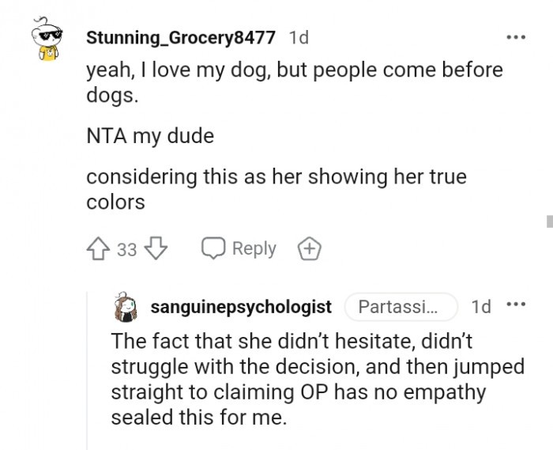Give an award with the plus badge icon
This screenshot has height=450, width=553.
coord(309,249)
